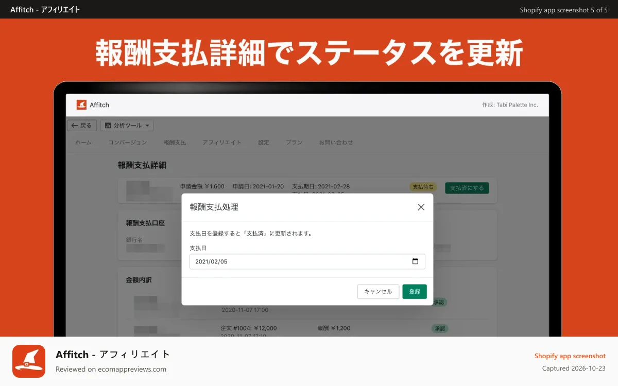This screenshot has height=386, width=618.
Task: Click the キャンセル button
Action: coord(378,291)
